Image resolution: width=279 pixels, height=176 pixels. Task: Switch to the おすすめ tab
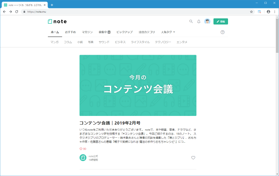point(70,32)
